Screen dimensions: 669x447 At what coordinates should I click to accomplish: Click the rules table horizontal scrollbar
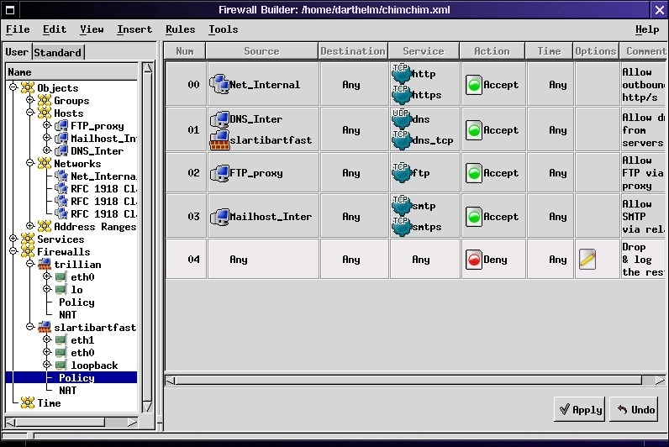click(x=403, y=380)
